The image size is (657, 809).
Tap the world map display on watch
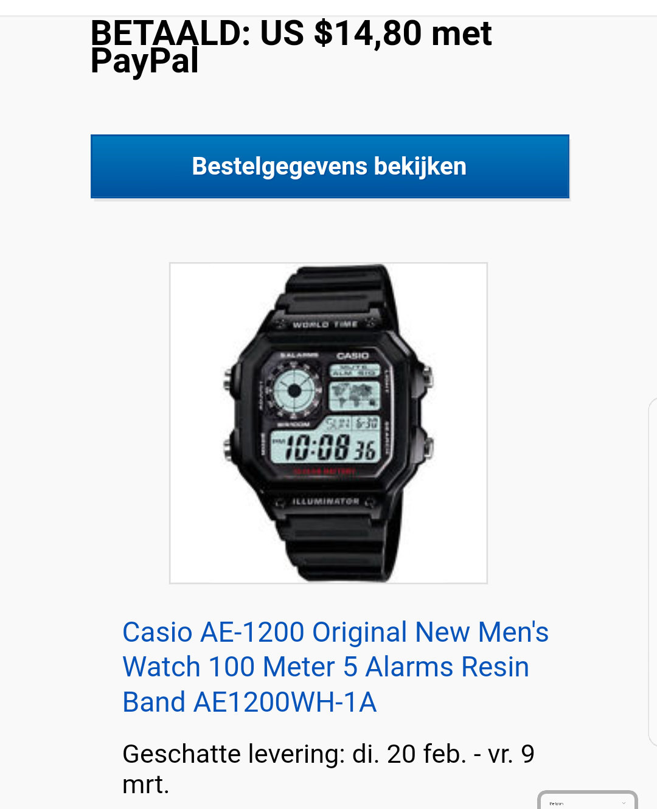click(354, 396)
